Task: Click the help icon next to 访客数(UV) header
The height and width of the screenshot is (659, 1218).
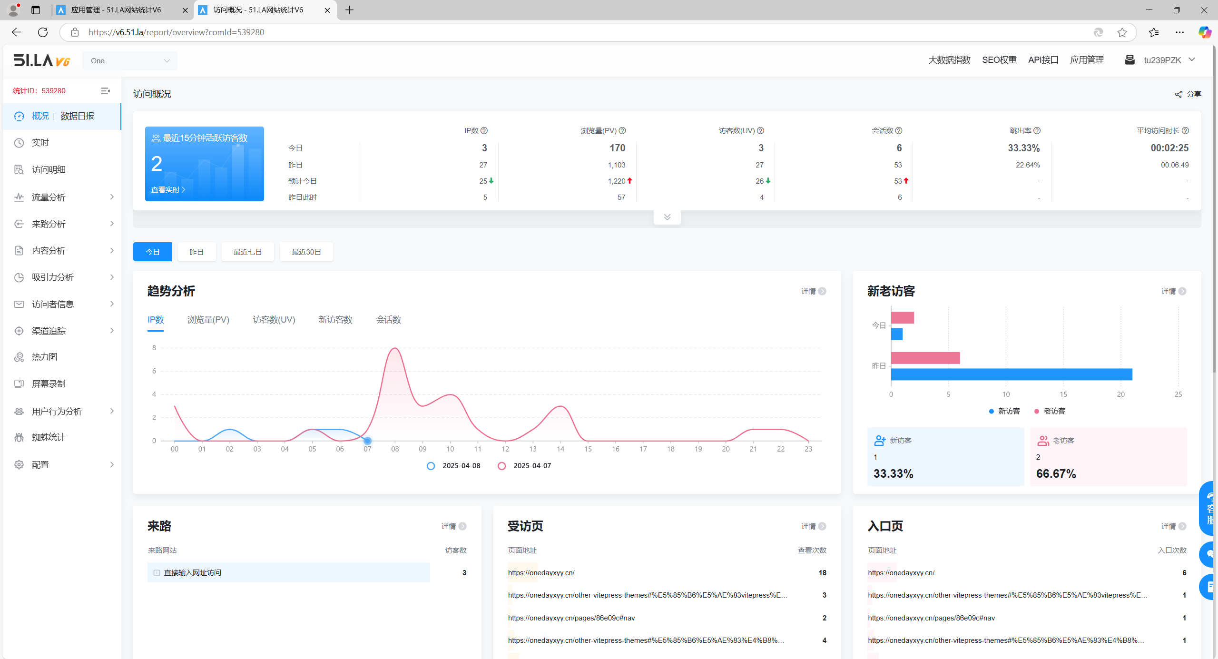Action: pos(760,130)
